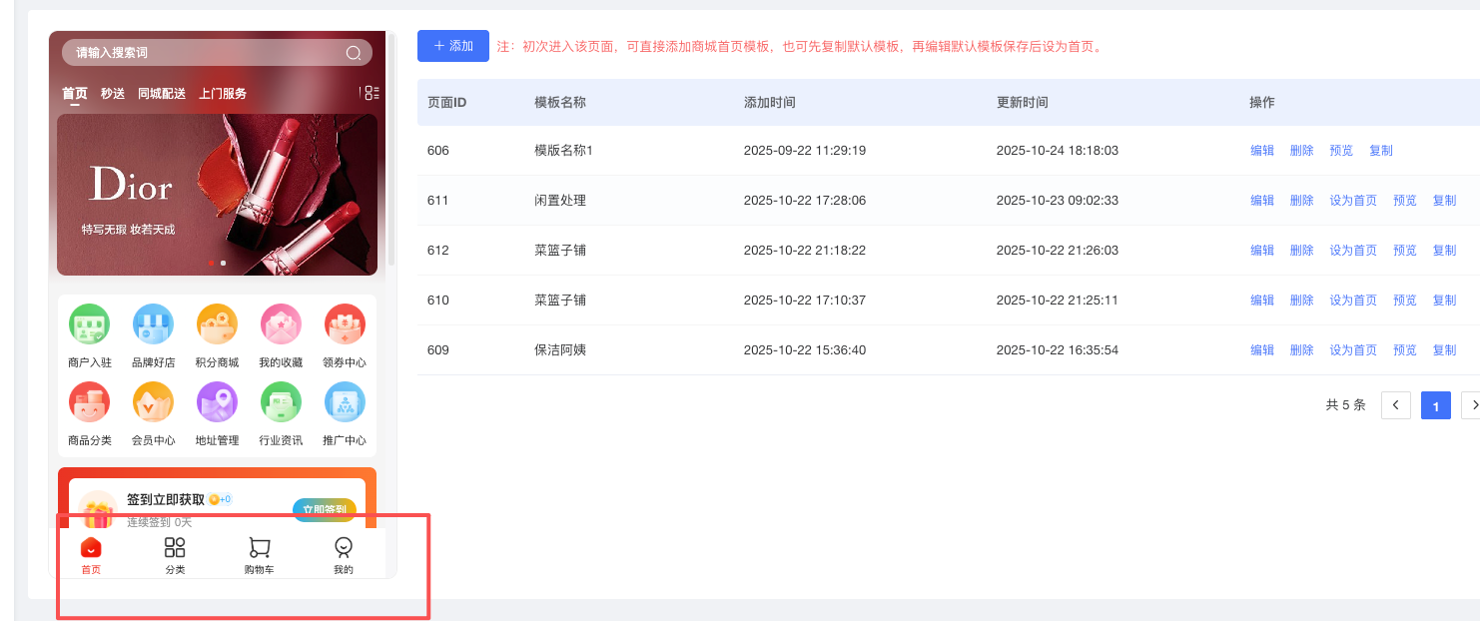Select the 积分商城 points mall icon

coord(217,324)
